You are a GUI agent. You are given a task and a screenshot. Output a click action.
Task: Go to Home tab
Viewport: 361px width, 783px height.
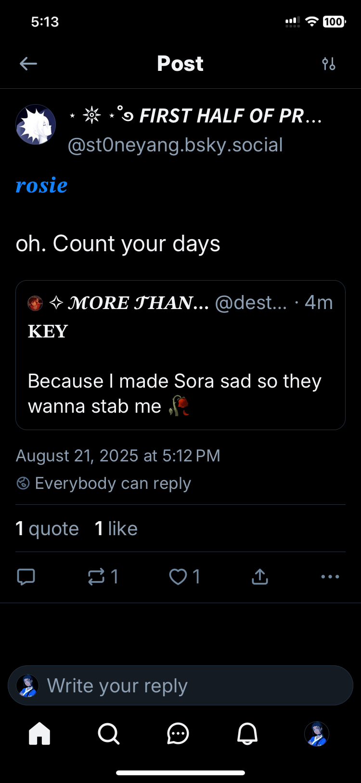[x=39, y=734]
